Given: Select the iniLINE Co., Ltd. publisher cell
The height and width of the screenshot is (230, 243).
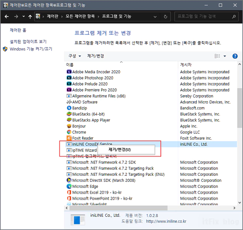Looking at the screenshot, I should click(x=194, y=144).
